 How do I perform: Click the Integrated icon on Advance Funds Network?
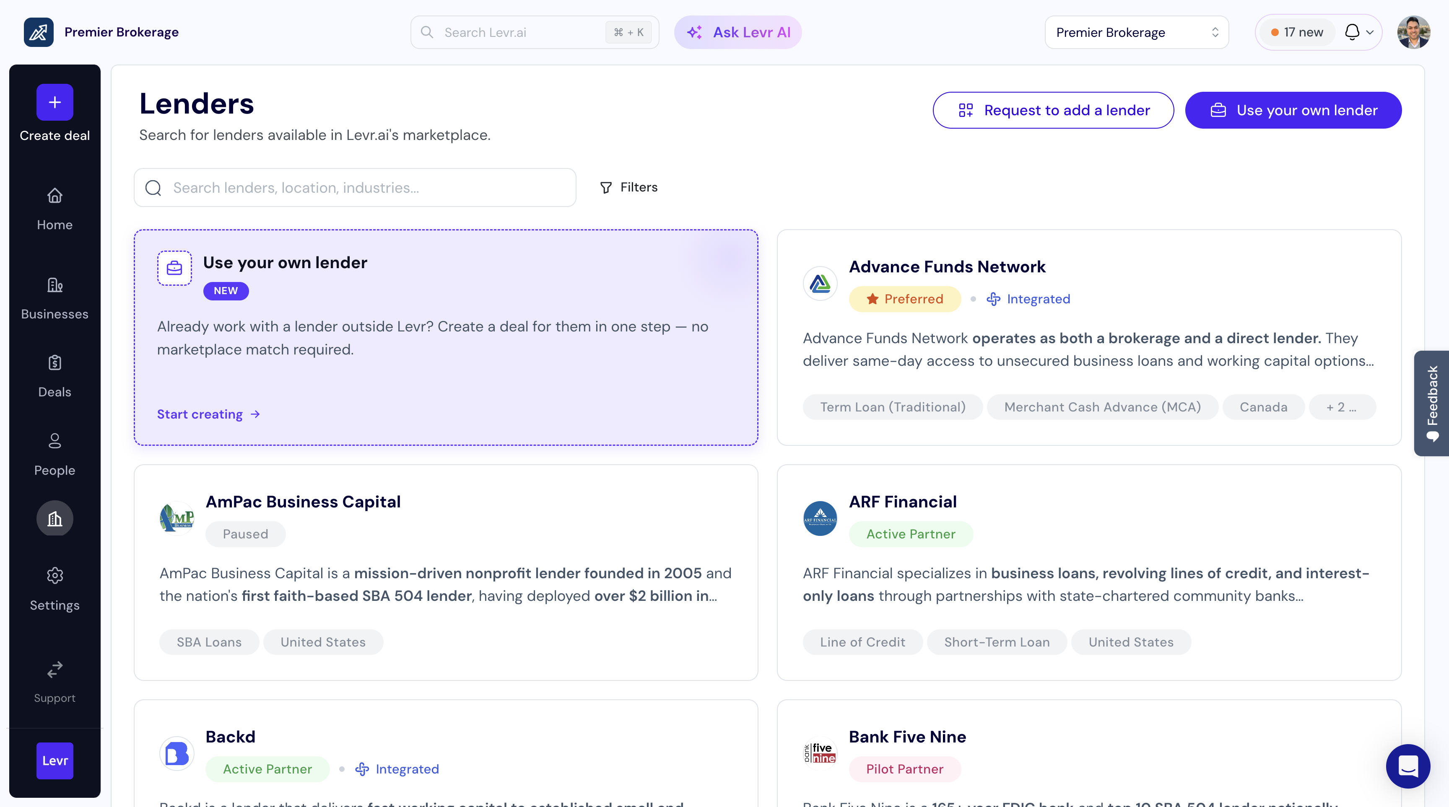coord(993,299)
